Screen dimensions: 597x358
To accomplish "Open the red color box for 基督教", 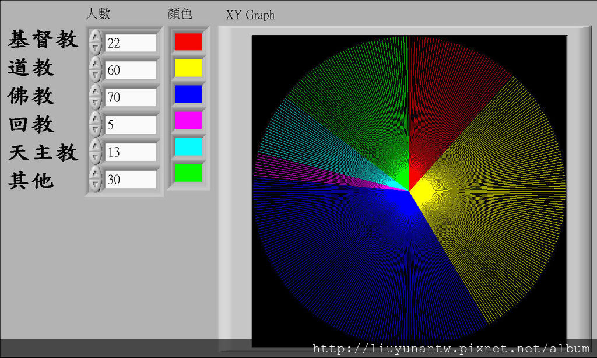I will 188,42.
